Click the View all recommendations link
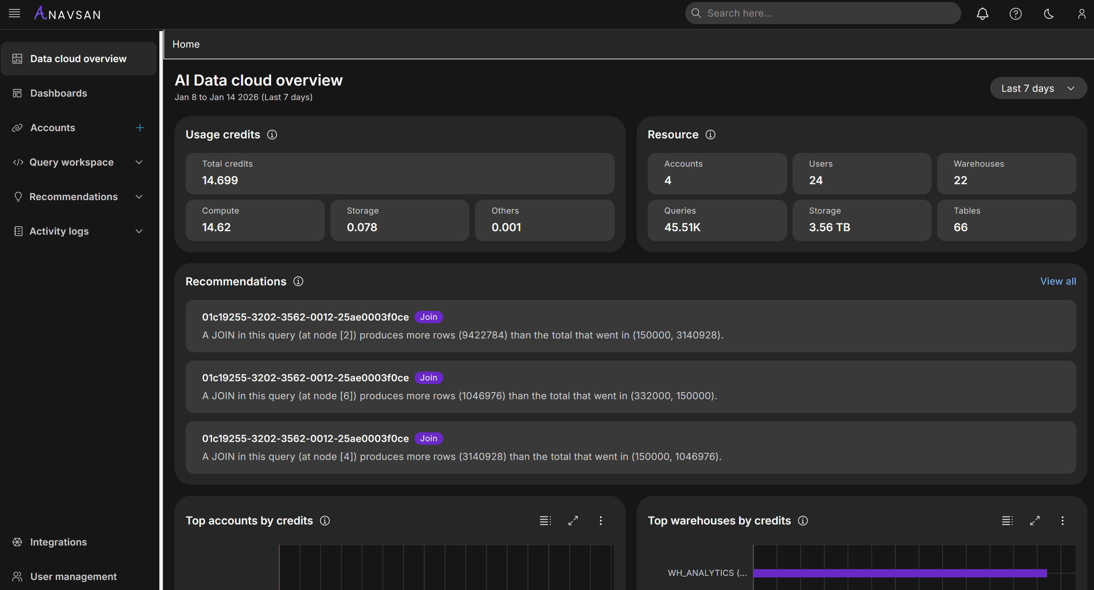 [x=1058, y=281]
